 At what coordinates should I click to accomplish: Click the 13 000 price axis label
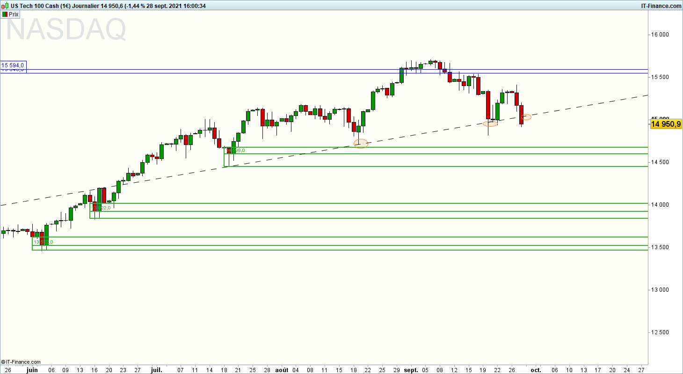pos(660,290)
